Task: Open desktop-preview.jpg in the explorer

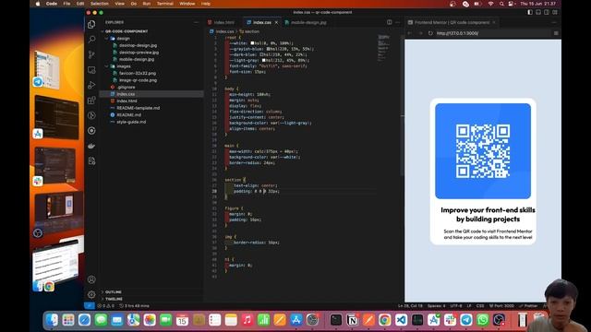Action: (x=139, y=53)
